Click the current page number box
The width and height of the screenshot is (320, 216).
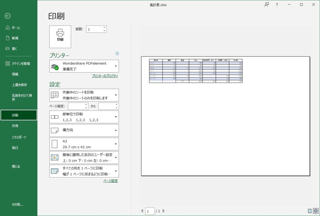150,211
